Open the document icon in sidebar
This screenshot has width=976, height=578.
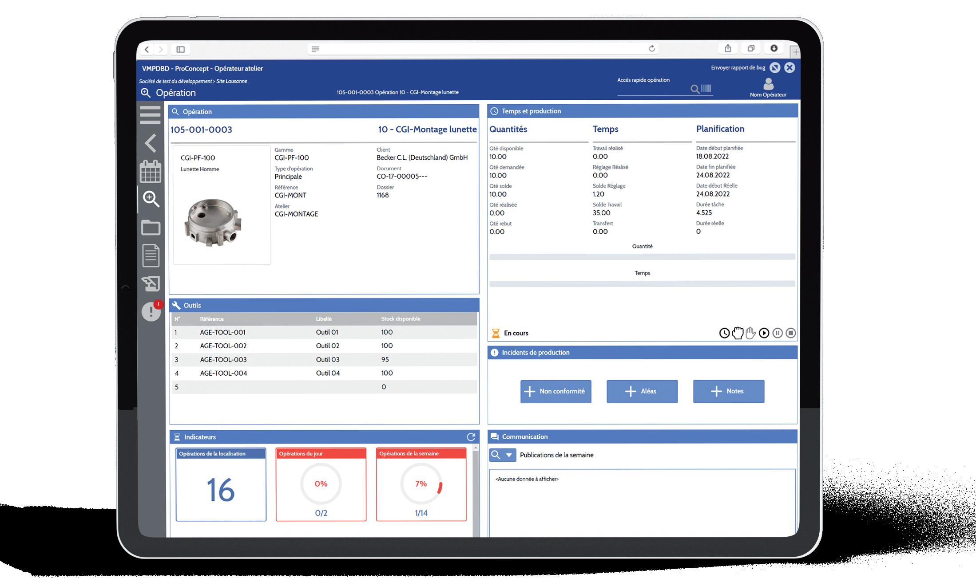click(151, 256)
